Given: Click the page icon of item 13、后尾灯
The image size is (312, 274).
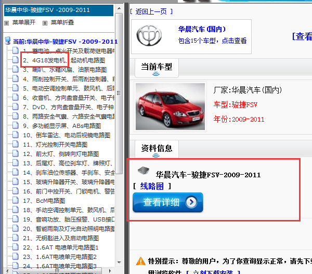Looking at the screenshot, I should coord(16,163).
